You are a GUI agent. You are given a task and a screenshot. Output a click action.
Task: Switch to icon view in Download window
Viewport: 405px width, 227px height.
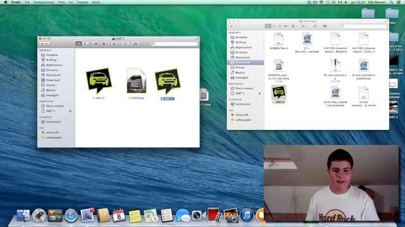tap(268, 26)
